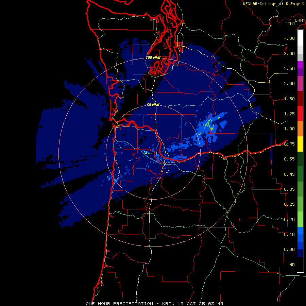306x306 pixels.
Task: Click the 2.00 legend value
Action: click(289, 84)
